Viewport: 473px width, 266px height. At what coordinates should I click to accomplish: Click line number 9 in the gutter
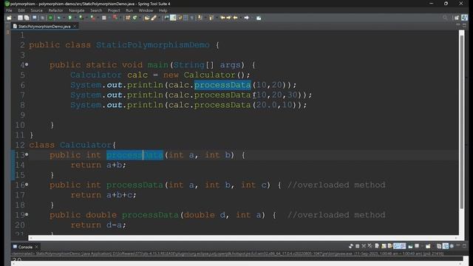[x=23, y=115]
